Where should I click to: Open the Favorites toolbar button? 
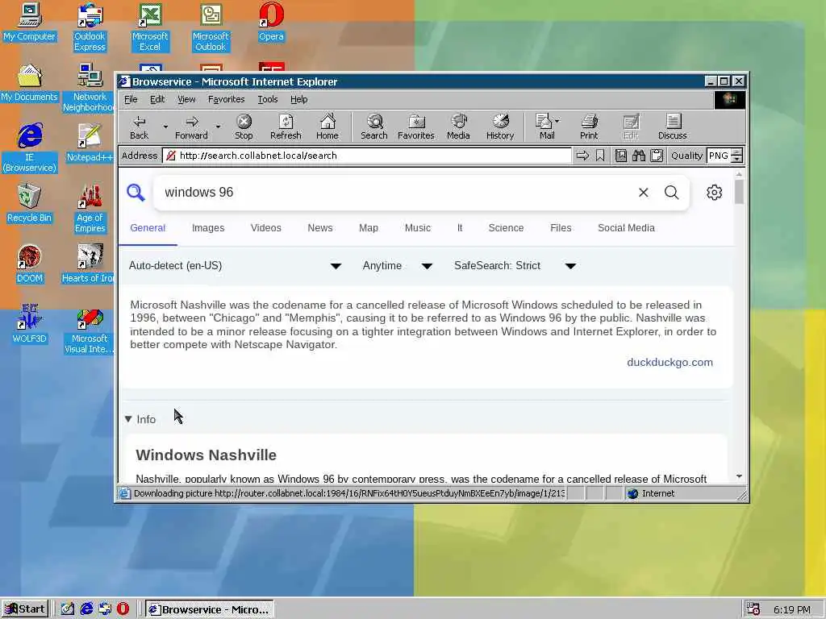pos(415,127)
